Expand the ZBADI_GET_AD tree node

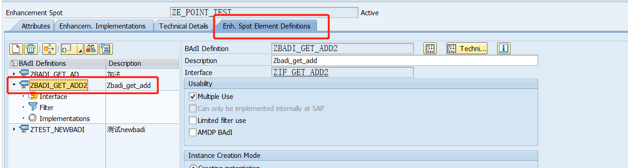tap(14, 74)
